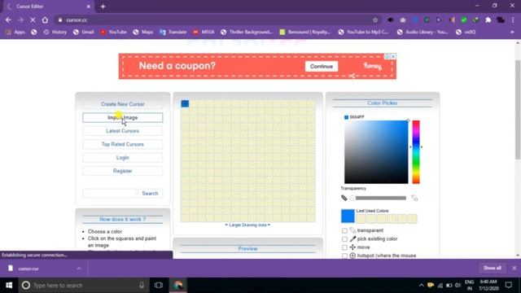Screen dimensions: 521x293
Task: Click the move arrows icon
Action: (x=352, y=247)
